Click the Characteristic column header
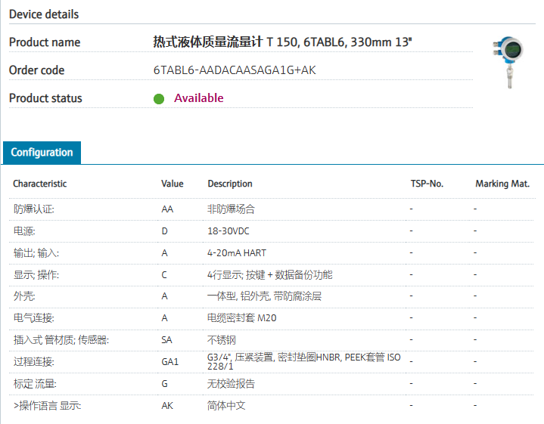Image resolution: width=544 pixels, height=424 pixels. 39,184
